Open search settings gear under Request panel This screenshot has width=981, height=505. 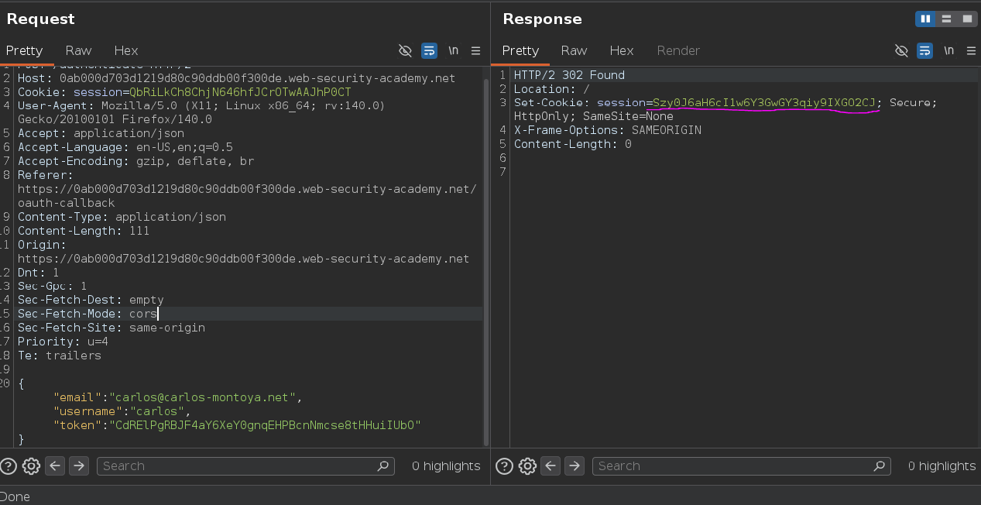31,466
